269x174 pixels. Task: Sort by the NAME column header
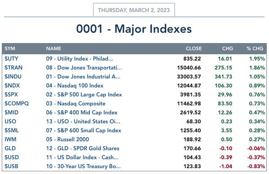pyautogui.click(x=53, y=48)
